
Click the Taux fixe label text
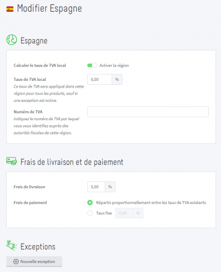(104, 213)
